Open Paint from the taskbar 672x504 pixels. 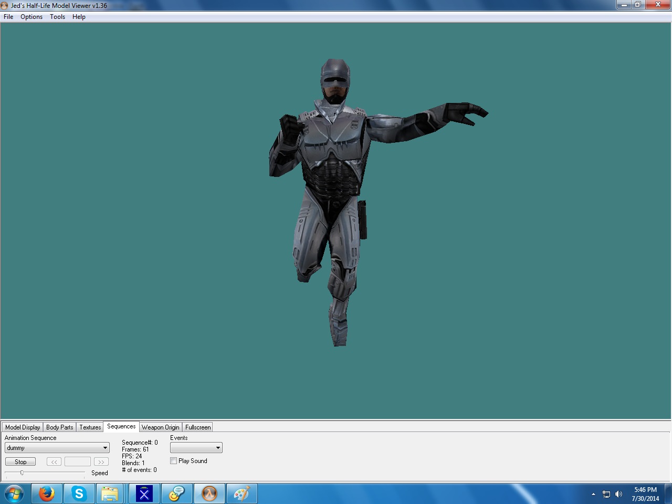pos(242,494)
